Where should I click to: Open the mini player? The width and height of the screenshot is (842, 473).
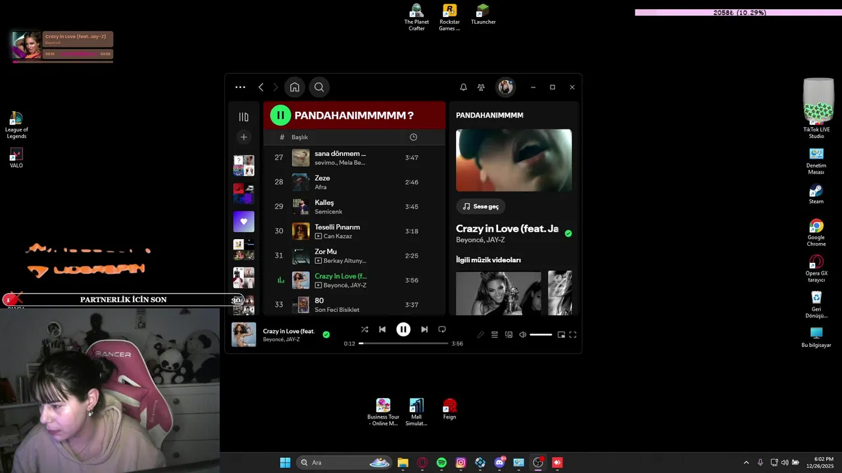(x=561, y=334)
